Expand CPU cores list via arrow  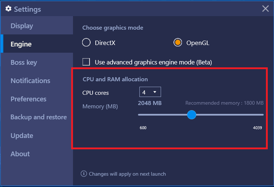tap(155, 92)
